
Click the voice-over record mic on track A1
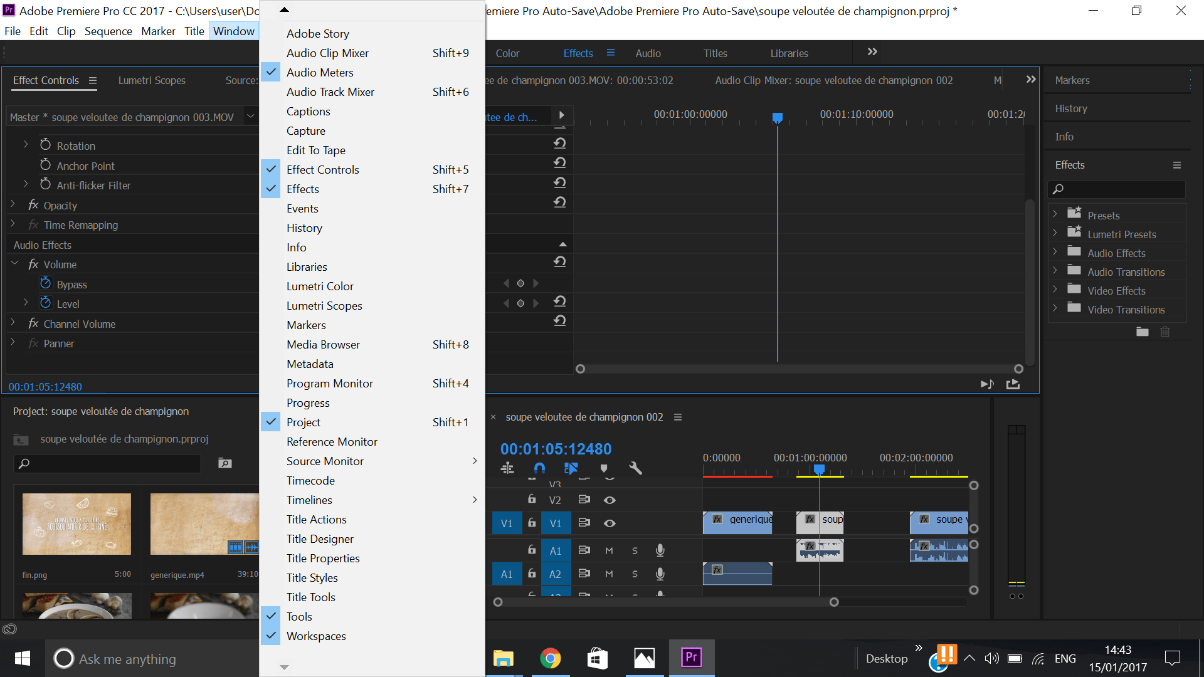[660, 550]
